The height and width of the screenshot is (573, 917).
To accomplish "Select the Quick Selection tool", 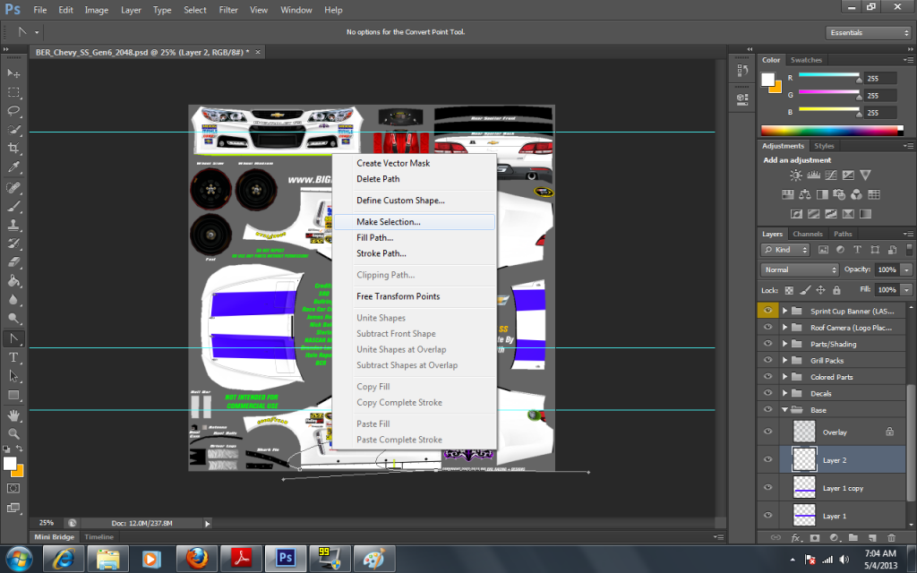I will click(13, 130).
